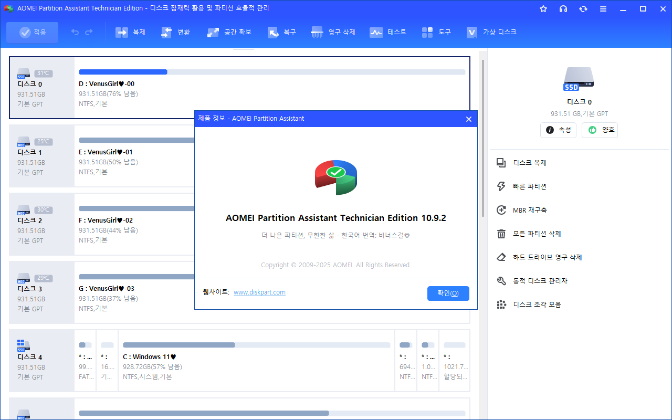
Task: Click the AOMEI pie-chart logo in the dialog
Action: pos(336,177)
